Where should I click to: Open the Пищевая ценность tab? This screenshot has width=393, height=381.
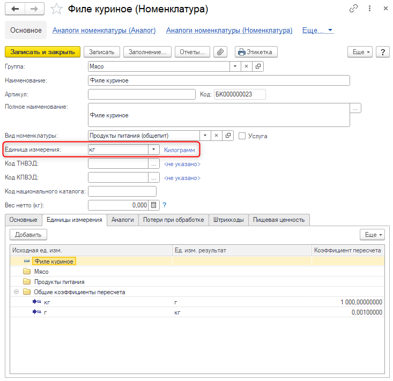[x=279, y=220]
